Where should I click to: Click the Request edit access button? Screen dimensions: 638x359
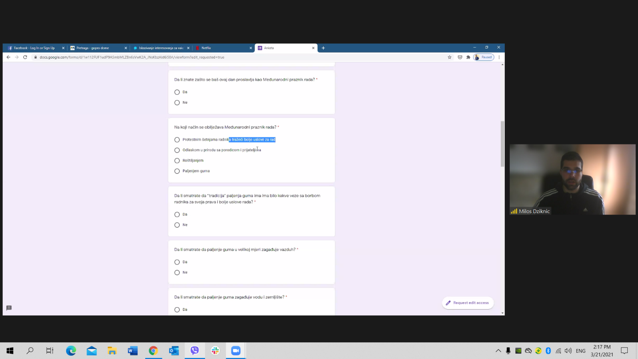pos(468,303)
